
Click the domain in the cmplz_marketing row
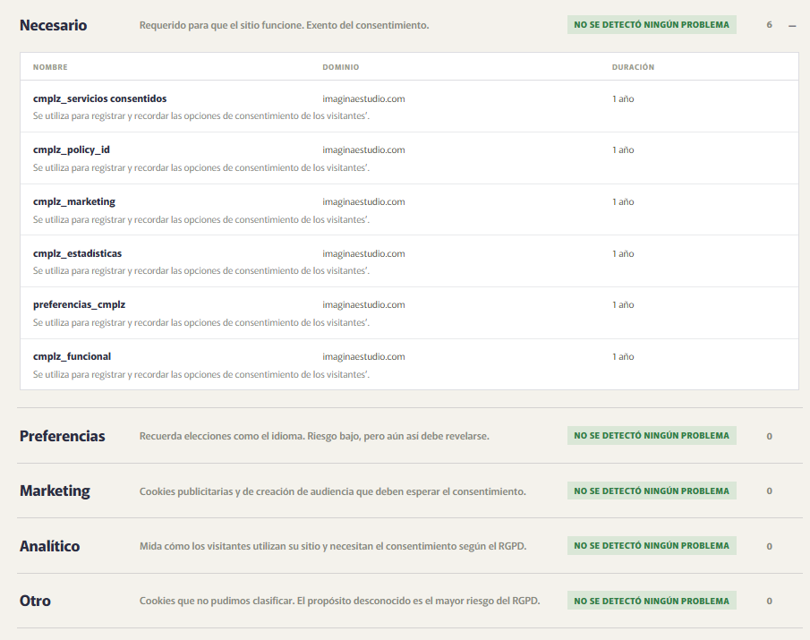pyautogui.click(x=363, y=201)
